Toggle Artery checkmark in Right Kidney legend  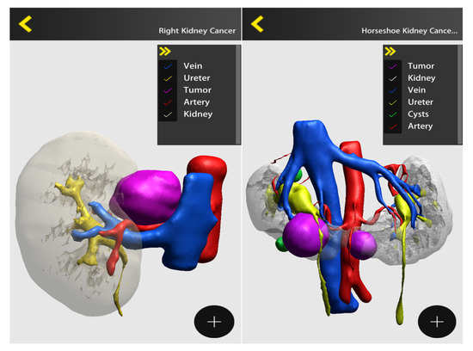tap(168, 102)
